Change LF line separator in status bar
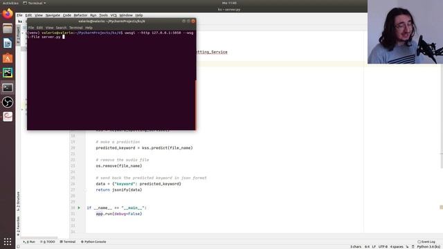 click(374, 247)
